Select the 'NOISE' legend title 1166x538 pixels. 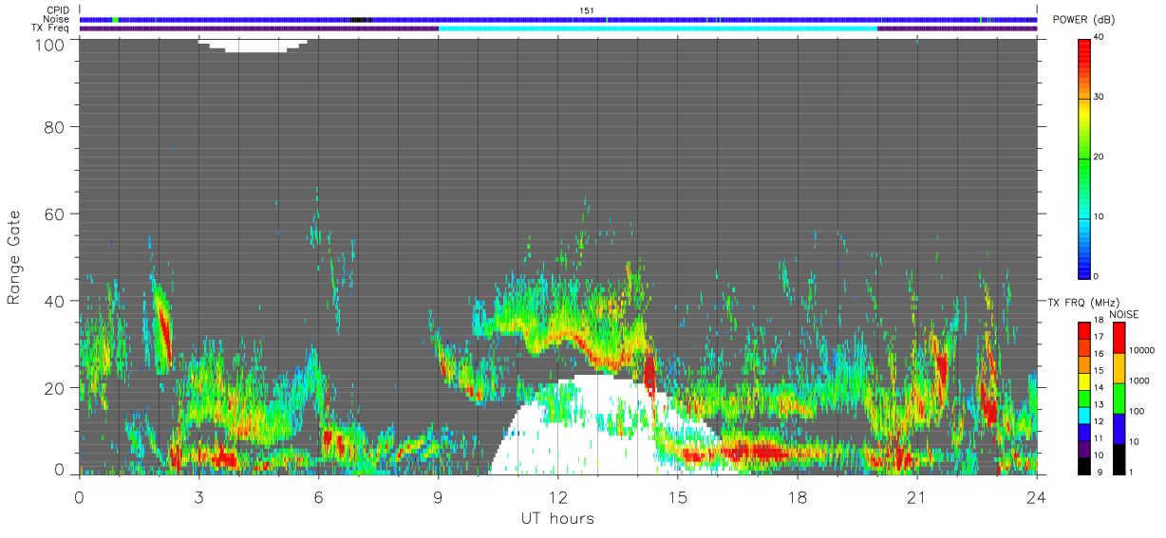1124,314
